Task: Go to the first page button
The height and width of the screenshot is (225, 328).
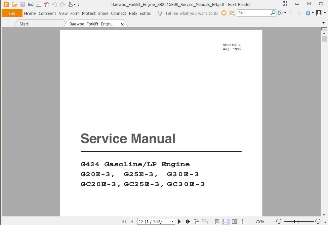Action: pyautogui.click(x=124, y=221)
